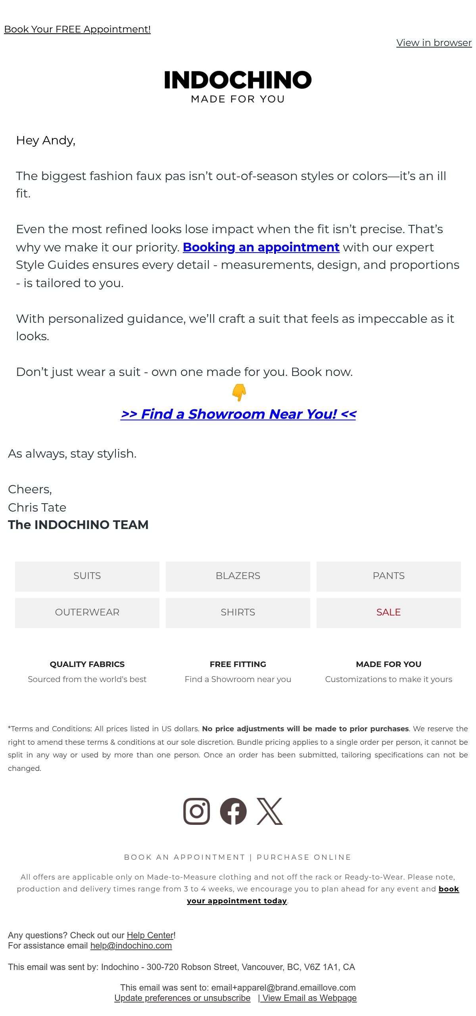This screenshot has height=1016, width=476.
Task: Follow the 'Book Your FREE Appointment!' link
Action: [x=77, y=29]
